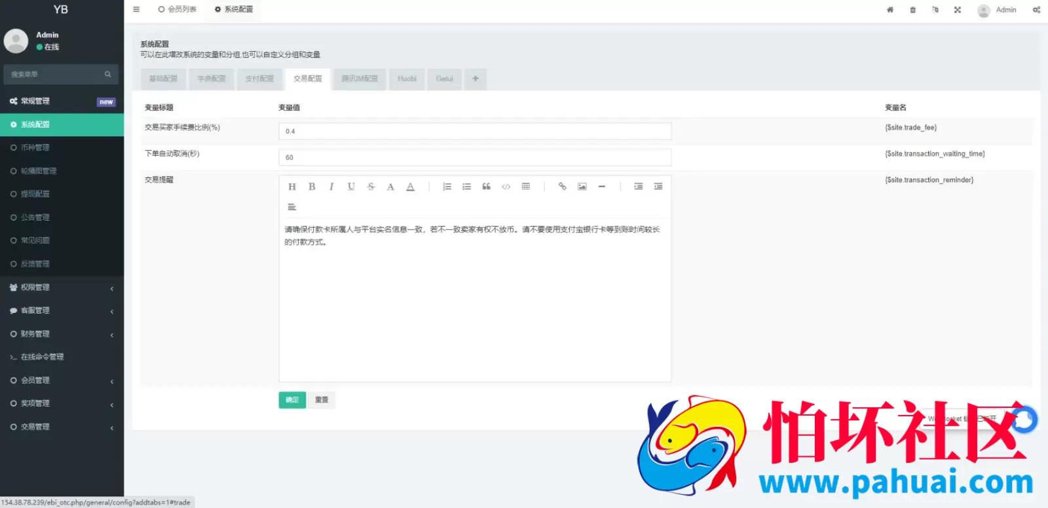Viewport: 1048px width, 508px height.
Task: Toggle underline formatting in the editor
Action: (351, 187)
